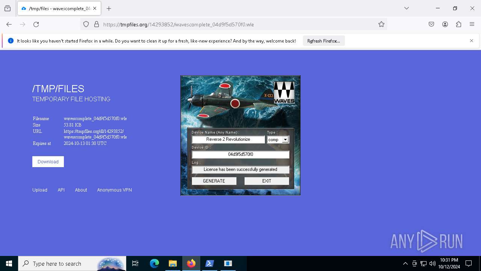
Task: Click the Device ID field
Action: pos(240,154)
